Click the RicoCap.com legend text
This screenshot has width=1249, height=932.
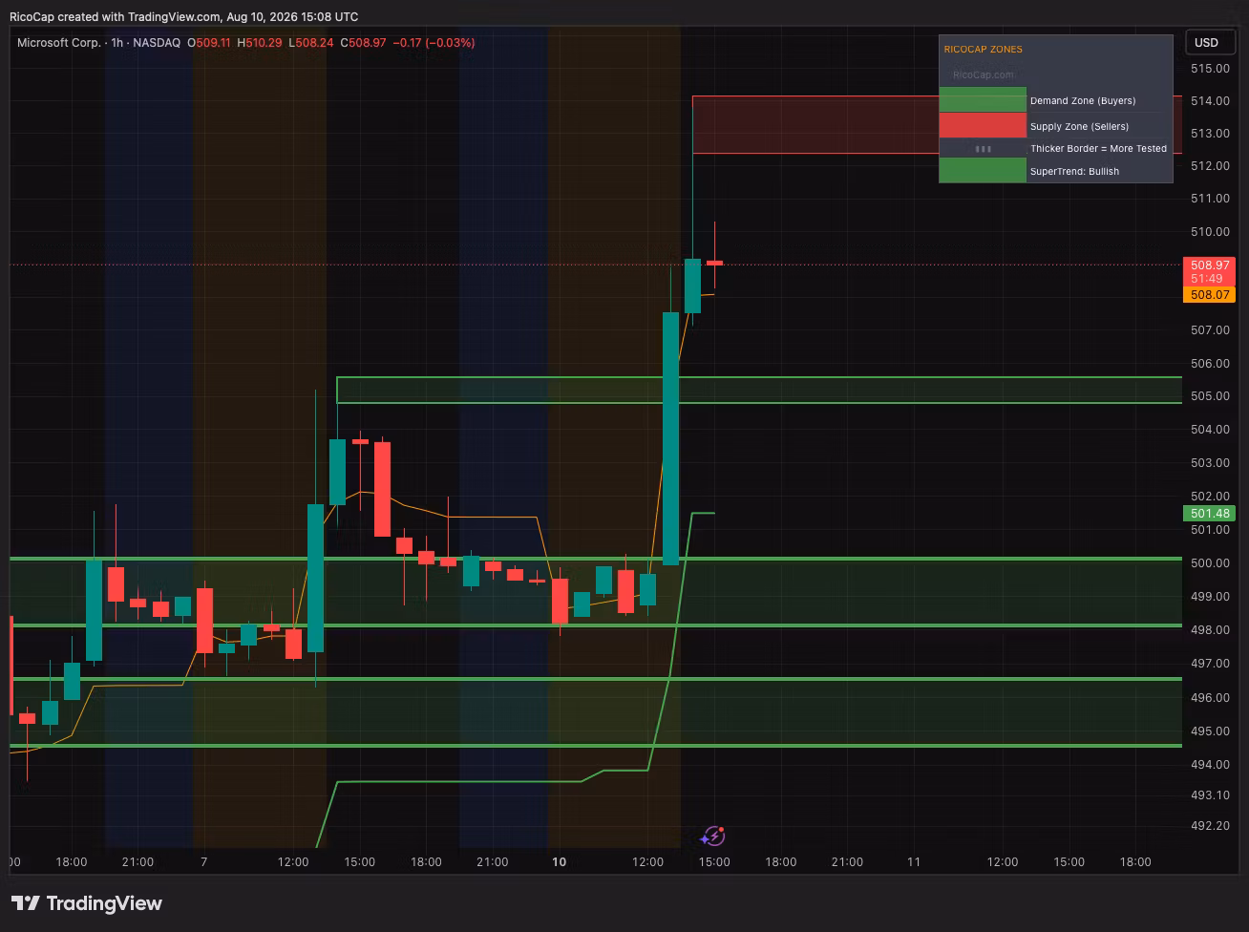coord(984,74)
